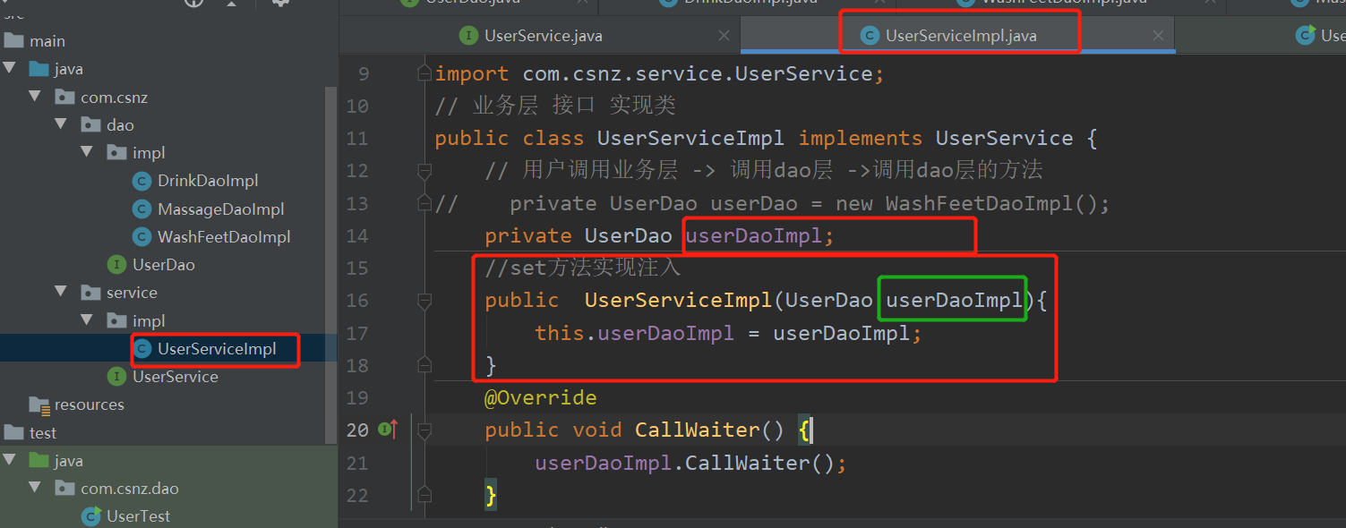The height and width of the screenshot is (528, 1346).
Task: Click interface icon on UserService.java tab
Action: click(468, 36)
